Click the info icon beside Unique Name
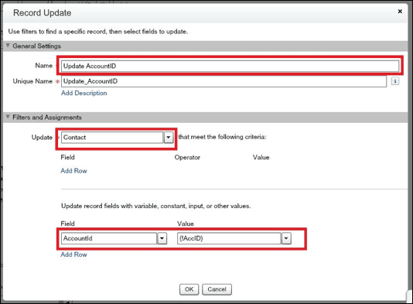The height and width of the screenshot is (304, 413). [395, 81]
